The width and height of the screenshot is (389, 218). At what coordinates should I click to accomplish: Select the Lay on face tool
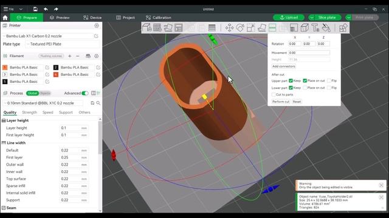click(x=262, y=28)
